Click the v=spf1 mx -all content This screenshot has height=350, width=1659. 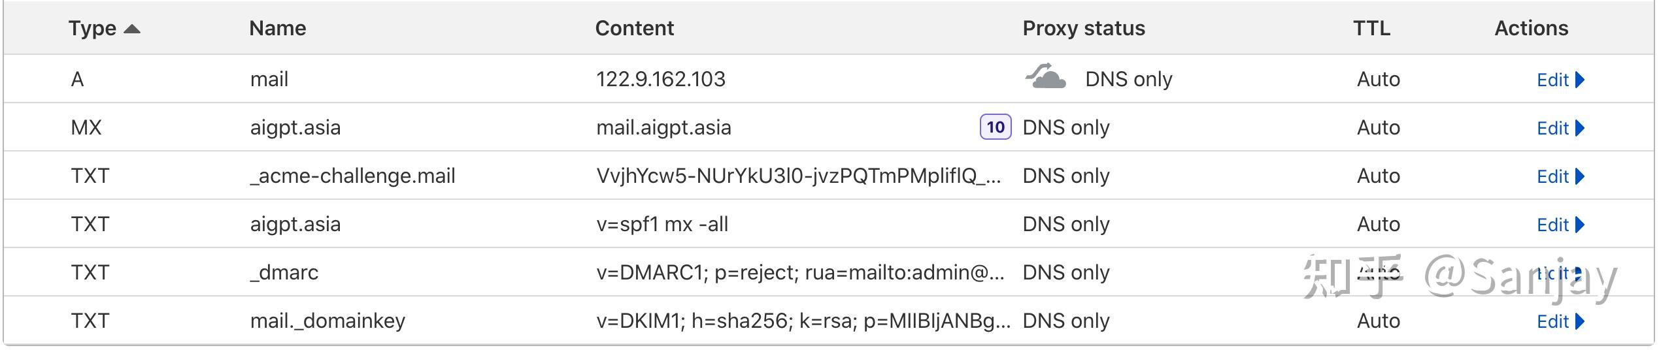tap(662, 224)
